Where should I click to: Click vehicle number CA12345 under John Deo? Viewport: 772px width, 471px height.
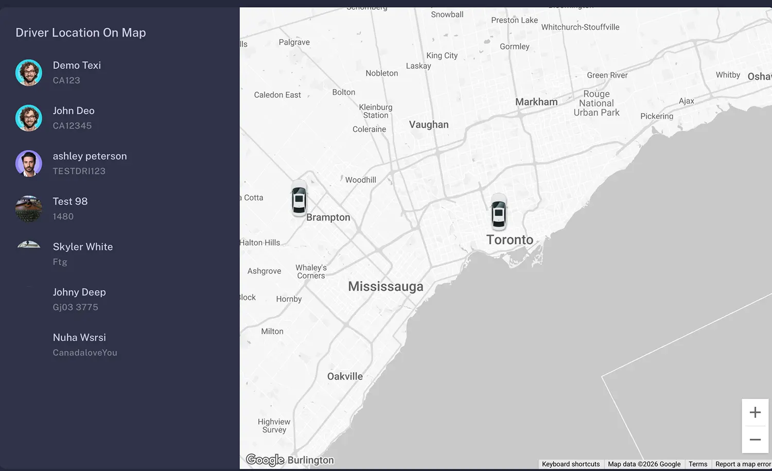coord(72,126)
